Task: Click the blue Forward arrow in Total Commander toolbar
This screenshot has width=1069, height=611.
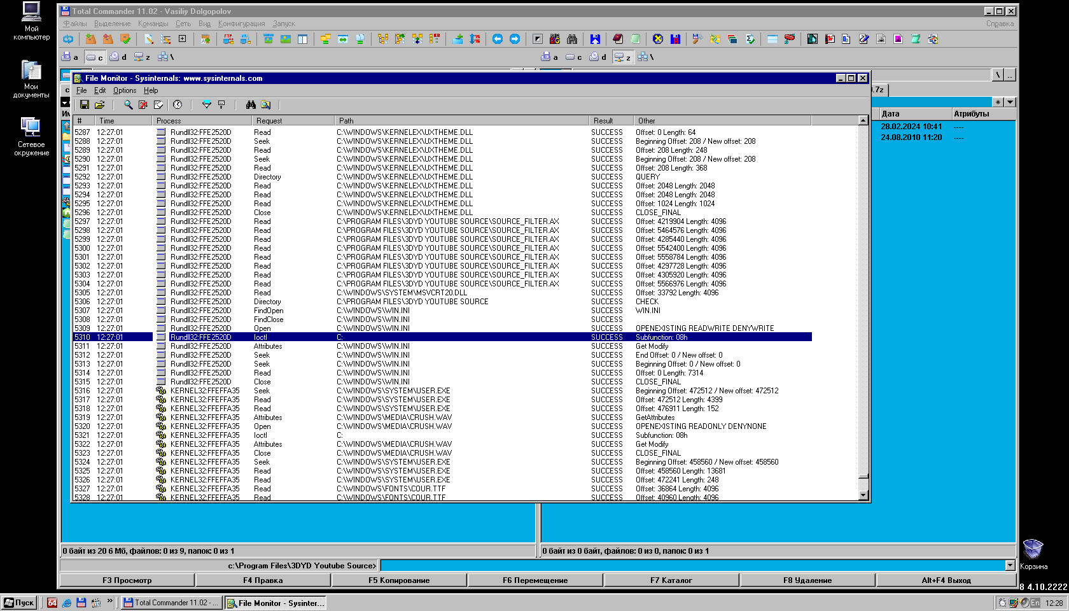Action: 515,39
